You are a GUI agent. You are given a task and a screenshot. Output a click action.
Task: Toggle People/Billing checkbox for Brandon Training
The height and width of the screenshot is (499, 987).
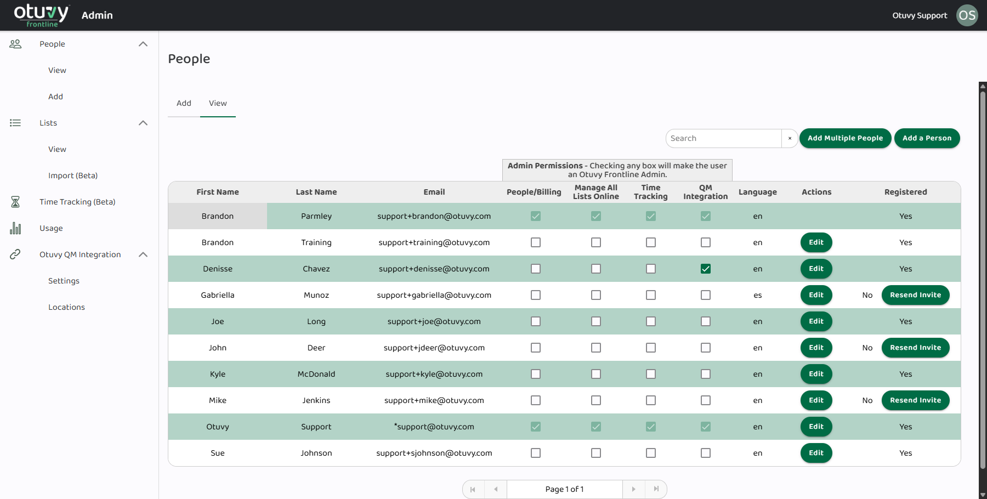pos(536,242)
